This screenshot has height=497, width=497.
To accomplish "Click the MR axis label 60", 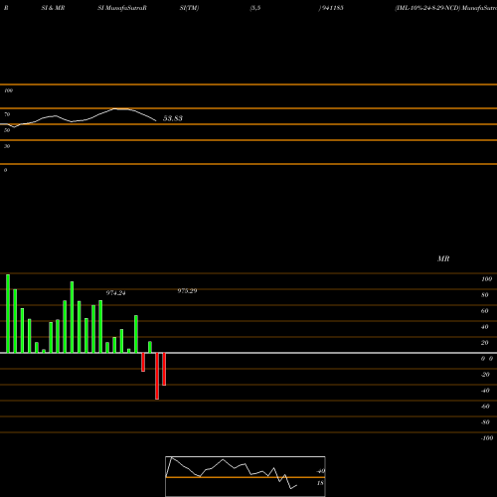I will (x=485, y=311).
